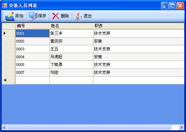This screenshot has height=132, width=186.
Task: Select the name cell 黄庆庆
Action: (x=71, y=41)
